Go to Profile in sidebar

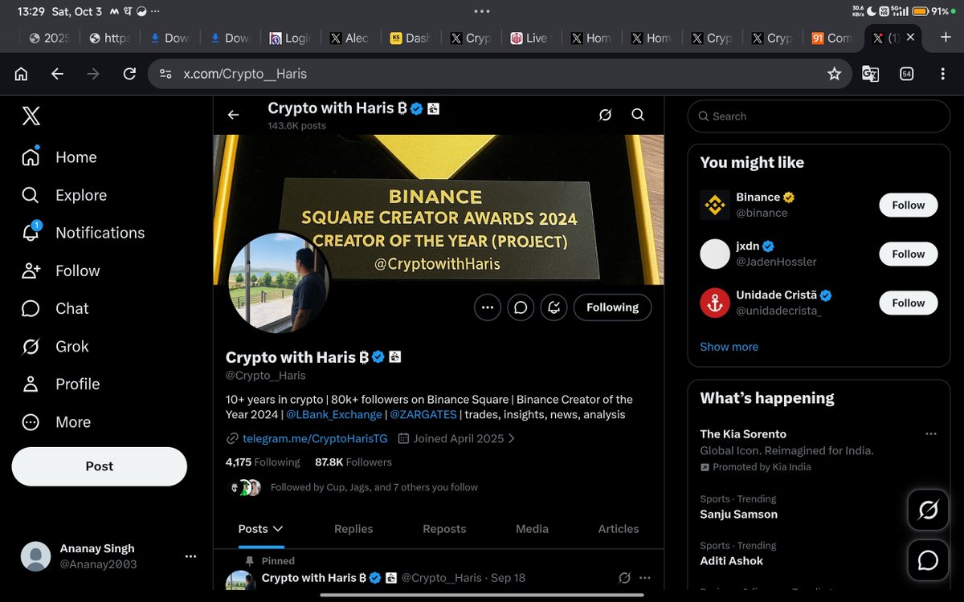click(x=61, y=384)
